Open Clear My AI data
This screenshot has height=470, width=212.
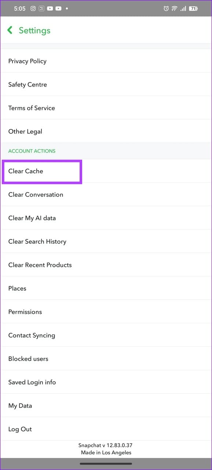tap(32, 218)
